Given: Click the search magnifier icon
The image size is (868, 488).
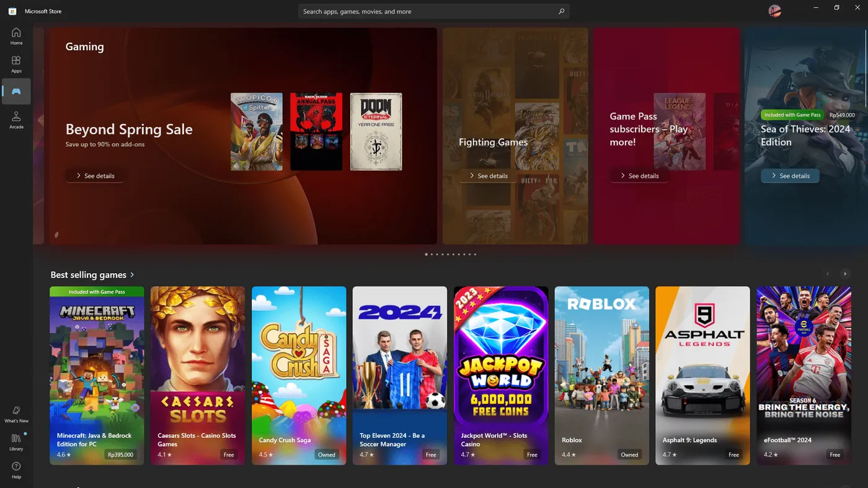Looking at the screenshot, I should pos(561,11).
